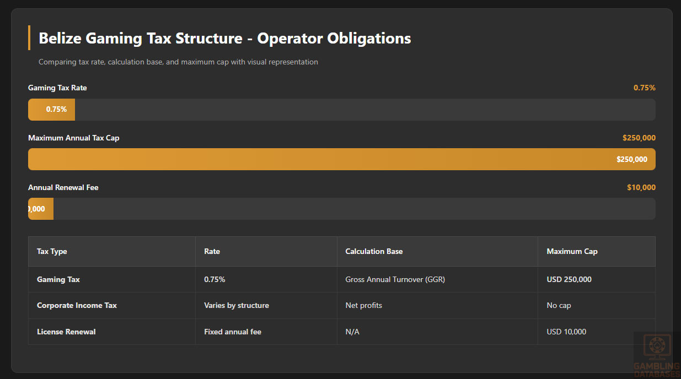Click the USD 10,000 table cell
This screenshot has width=681, height=379.
(566, 332)
